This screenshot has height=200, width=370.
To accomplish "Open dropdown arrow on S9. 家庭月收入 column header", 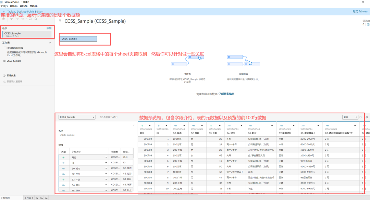I will [318, 126].
